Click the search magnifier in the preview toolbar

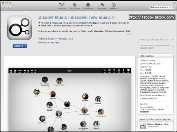(105, 71)
